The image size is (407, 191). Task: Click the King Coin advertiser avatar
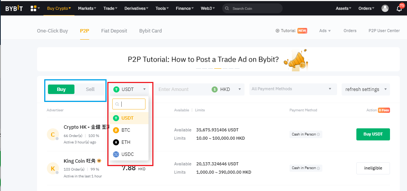click(53, 168)
